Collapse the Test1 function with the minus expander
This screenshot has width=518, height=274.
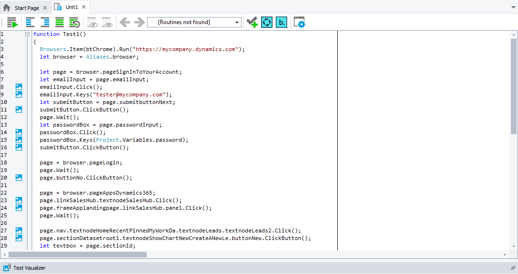click(x=27, y=34)
